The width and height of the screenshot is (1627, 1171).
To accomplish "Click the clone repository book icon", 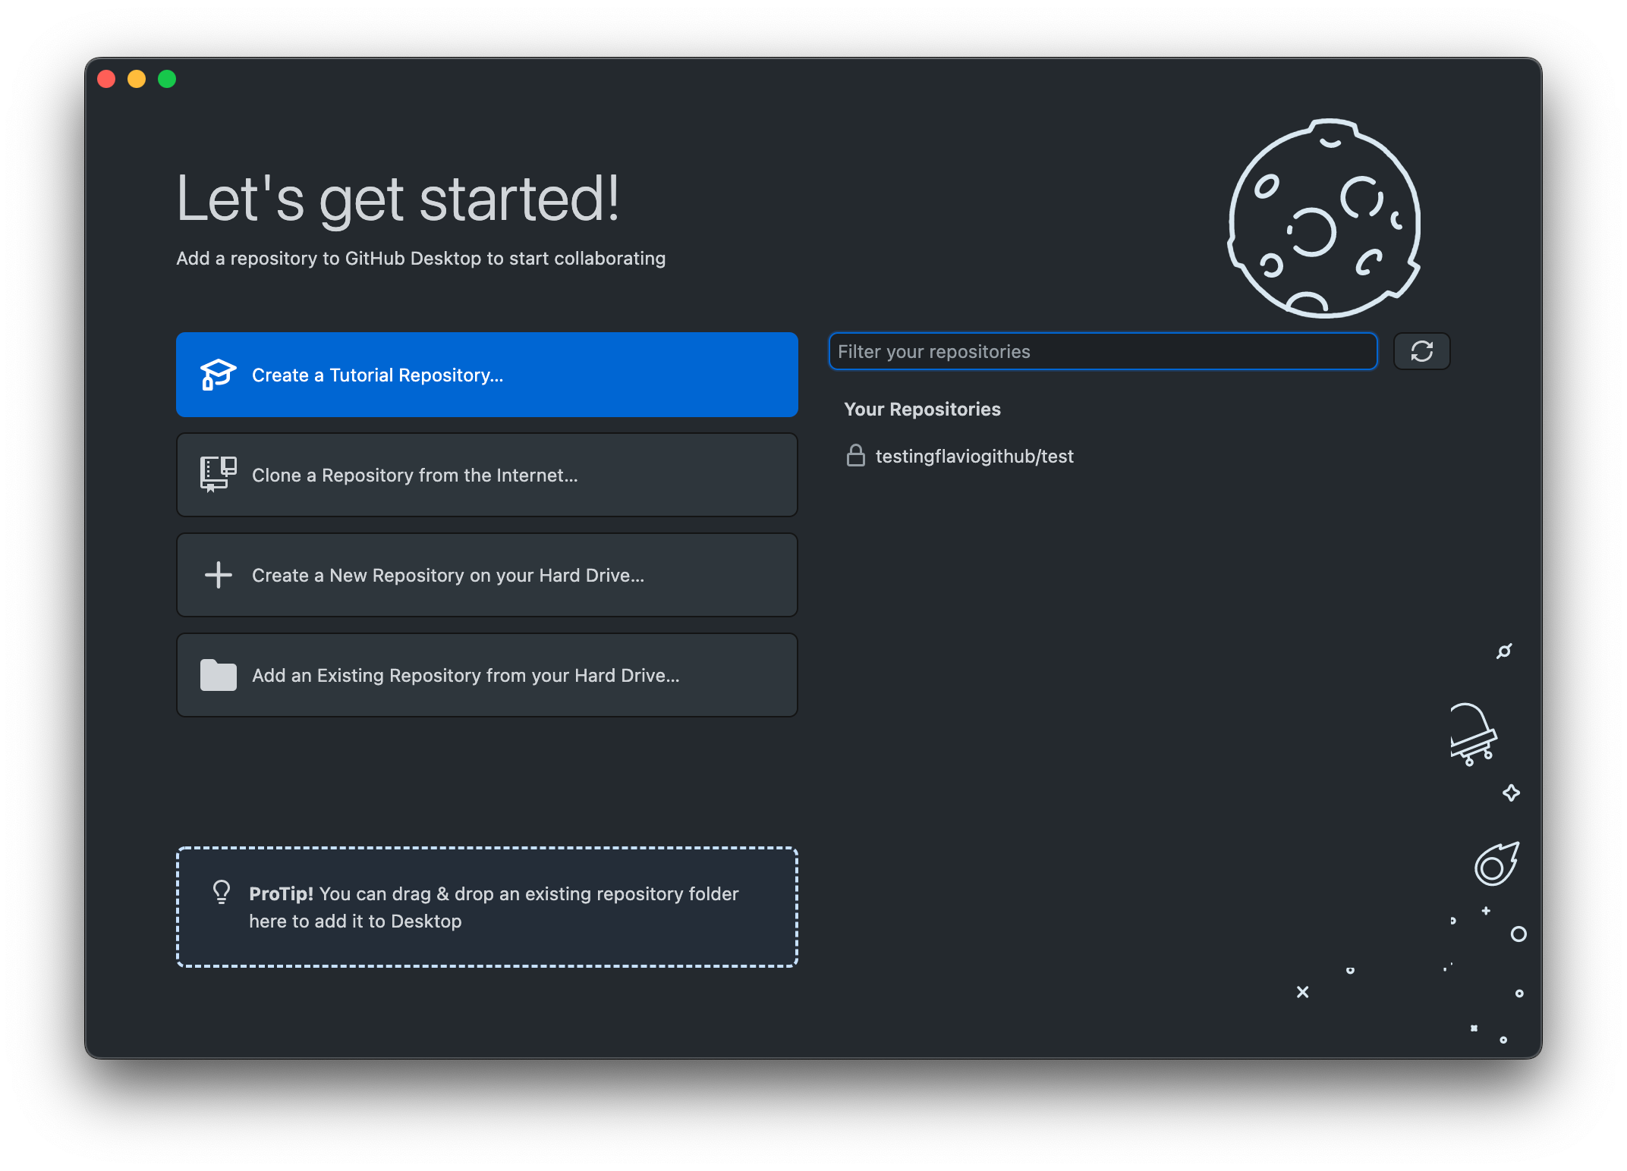I will (217, 474).
